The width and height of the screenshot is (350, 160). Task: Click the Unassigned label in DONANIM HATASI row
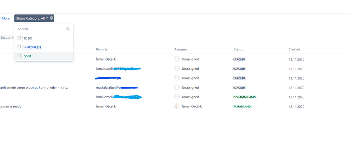[x=190, y=97]
